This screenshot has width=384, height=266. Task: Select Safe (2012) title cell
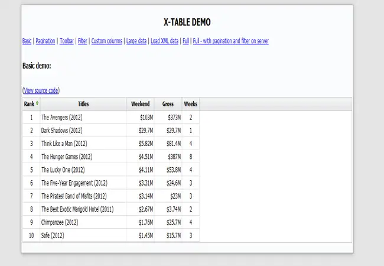(x=83, y=235)
